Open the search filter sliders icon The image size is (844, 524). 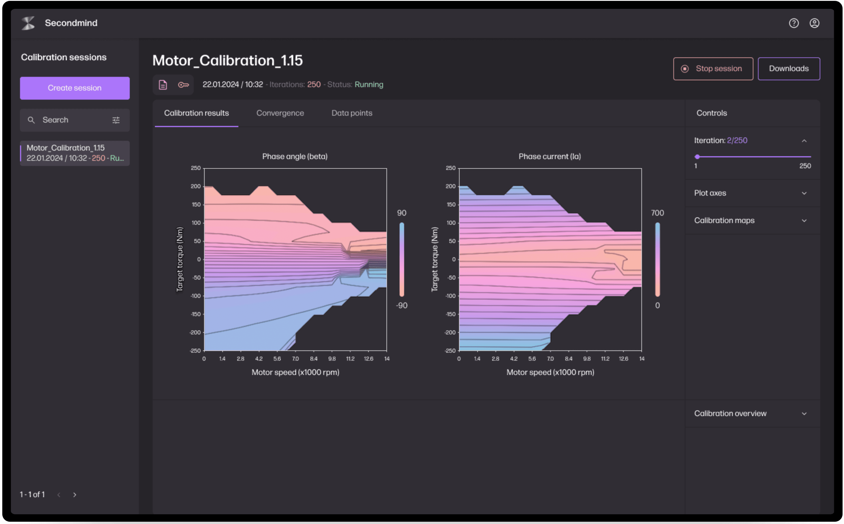[116, 120]
